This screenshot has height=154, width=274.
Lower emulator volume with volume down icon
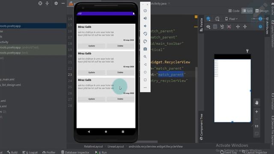tap(145, 26)
